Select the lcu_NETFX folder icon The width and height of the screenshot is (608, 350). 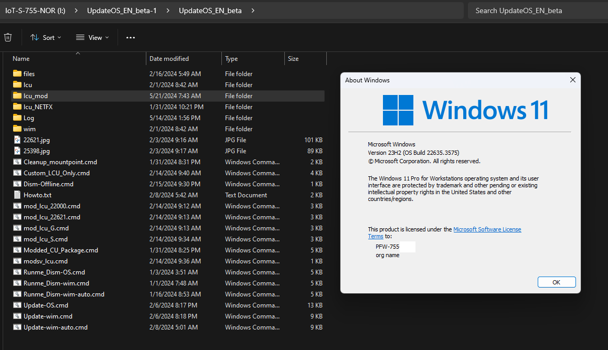point(17,107)
